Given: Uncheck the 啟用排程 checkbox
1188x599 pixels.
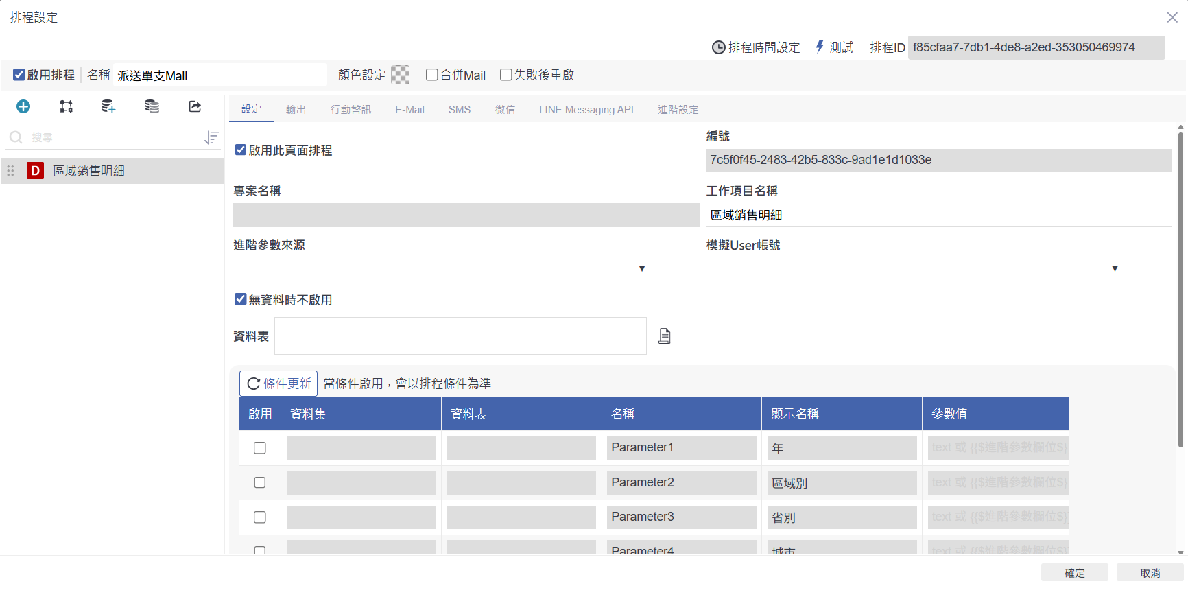Looking at the screenshot, I should tap(19, 75).
